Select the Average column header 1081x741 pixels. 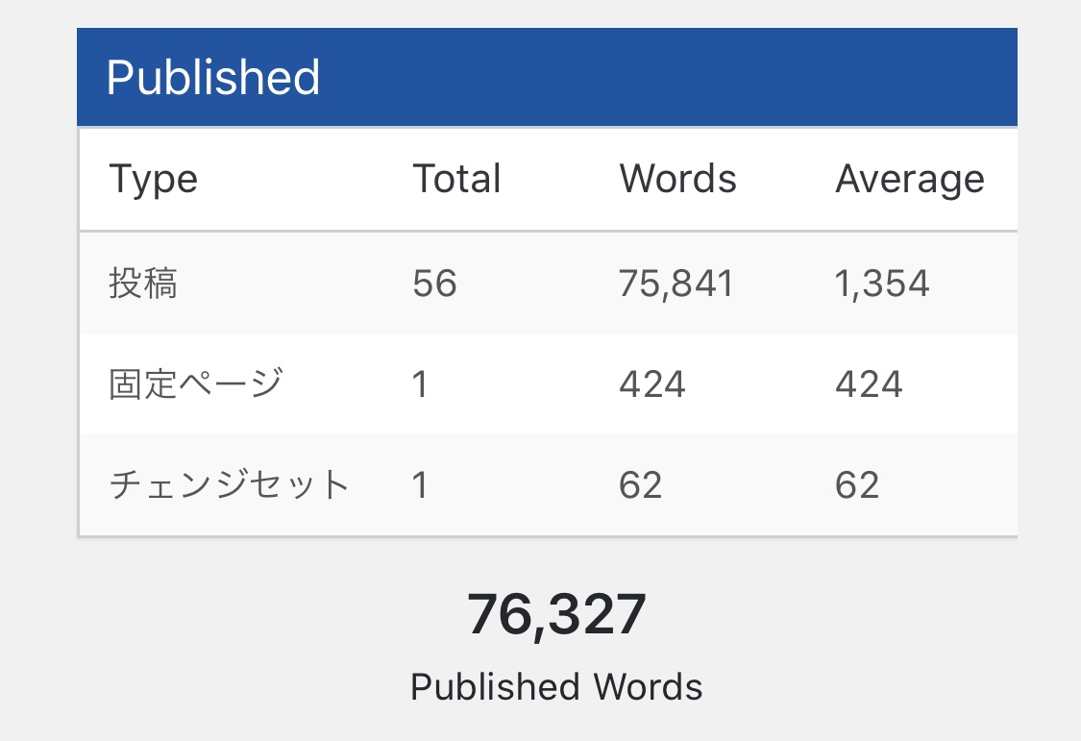(909, 181)
